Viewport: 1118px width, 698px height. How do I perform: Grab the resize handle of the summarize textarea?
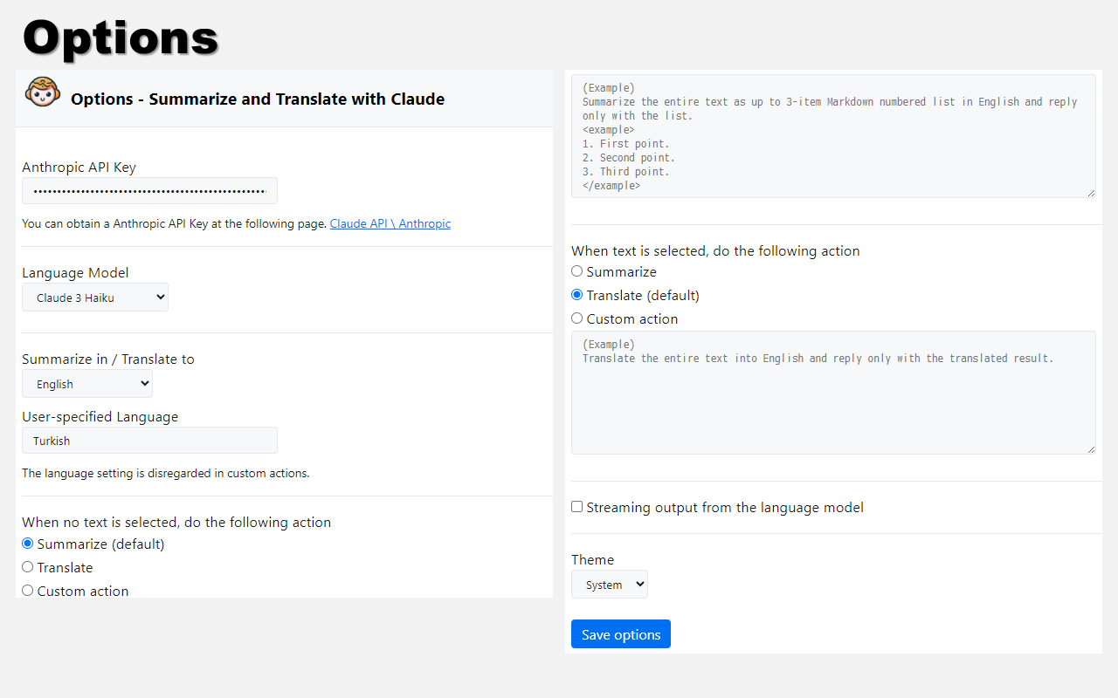tap(1091, 193)
